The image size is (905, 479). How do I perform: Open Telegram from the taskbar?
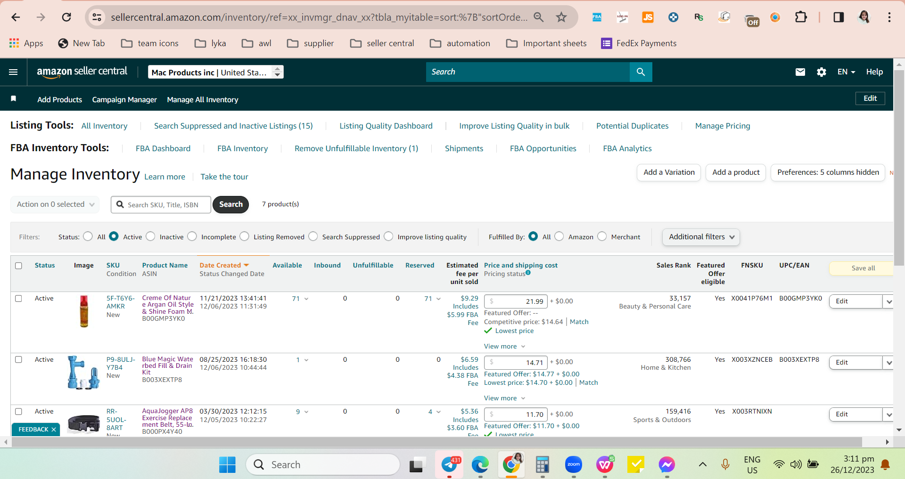tap(449, 465)
